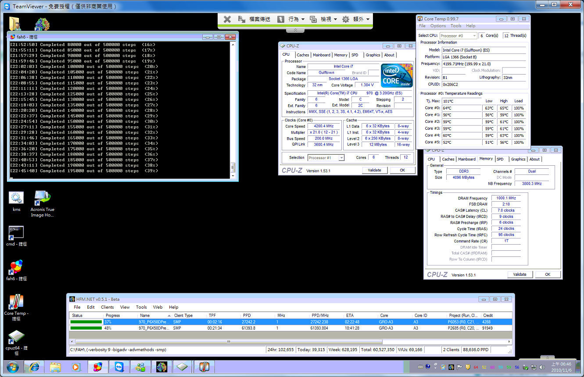The width and height of the screenshot is (584, 377).
Task: Open the Mainboard tab in the processor CPU-Z window
Action: (x=322, y=55)
